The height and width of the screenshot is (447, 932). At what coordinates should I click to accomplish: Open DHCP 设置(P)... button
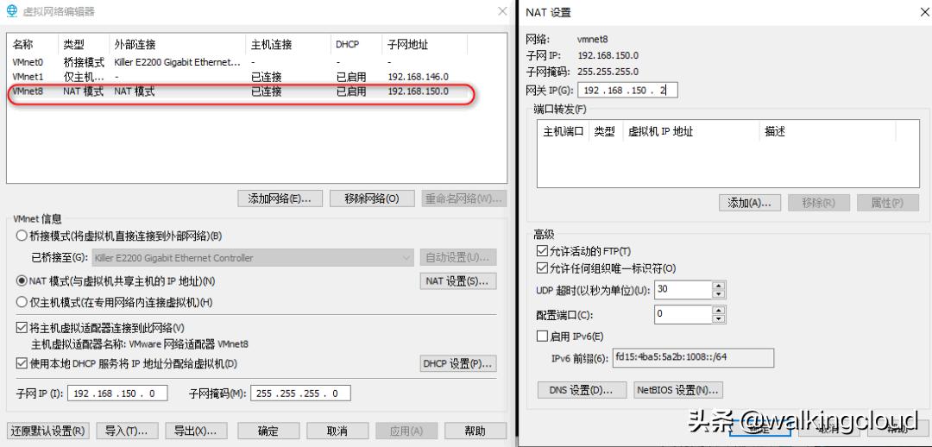click(457, 364)
